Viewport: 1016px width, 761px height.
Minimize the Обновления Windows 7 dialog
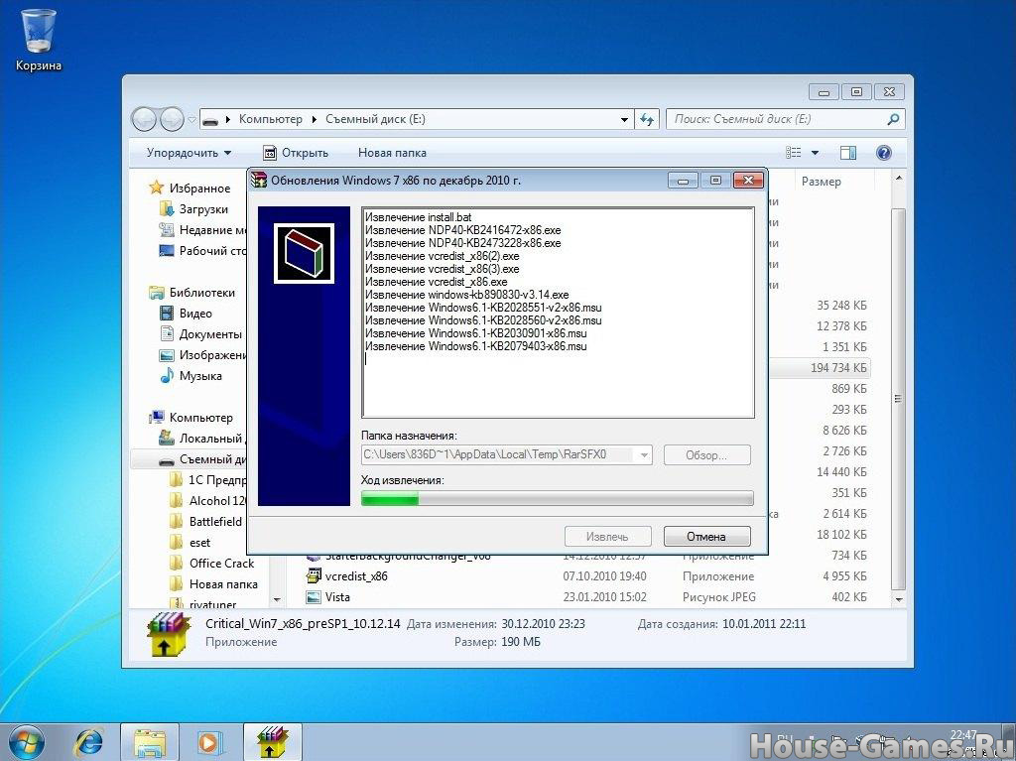point(683,181)
